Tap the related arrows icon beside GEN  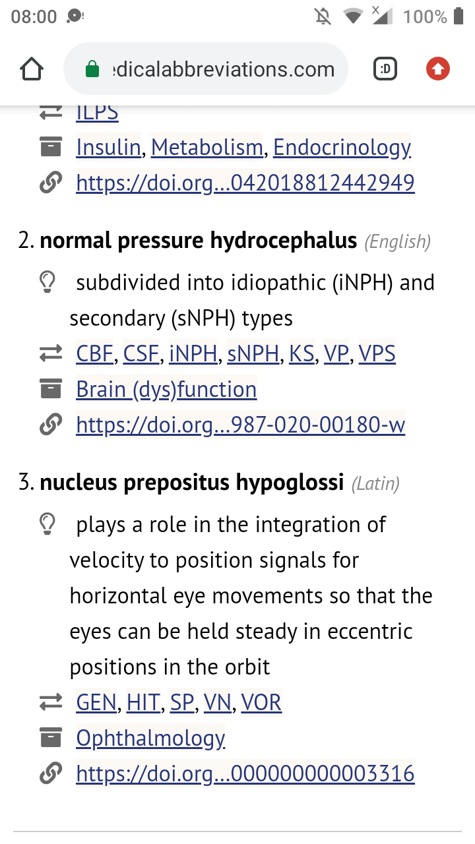click(51, 703)
